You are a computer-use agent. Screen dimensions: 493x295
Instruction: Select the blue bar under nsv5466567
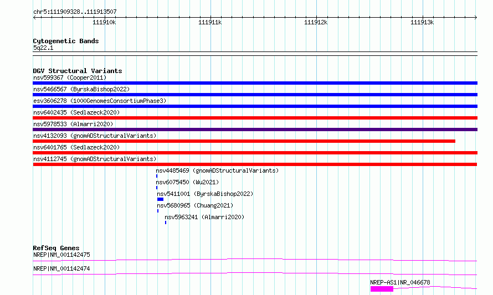coord(255,95)
